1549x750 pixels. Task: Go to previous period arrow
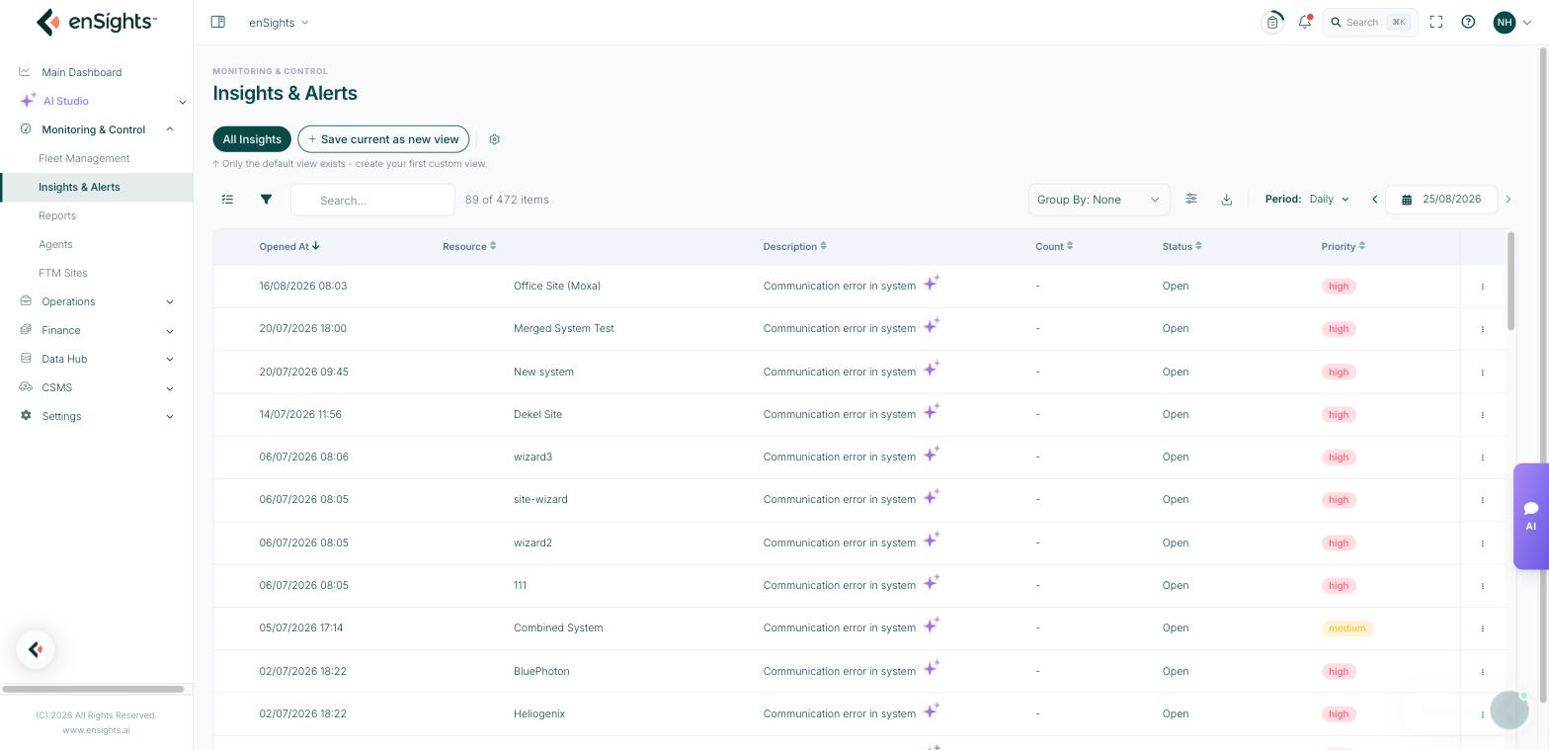1374,200
